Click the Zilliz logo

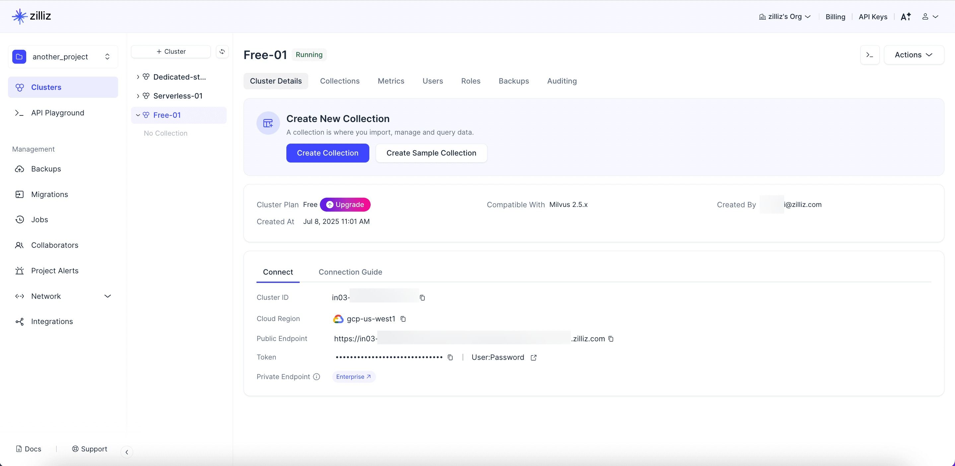click(32, 16)
